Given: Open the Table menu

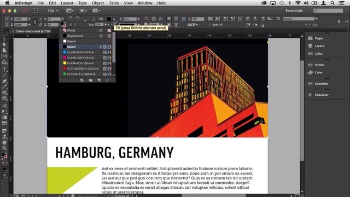Looking at the screenshot, I should click(x=114, y=3).
